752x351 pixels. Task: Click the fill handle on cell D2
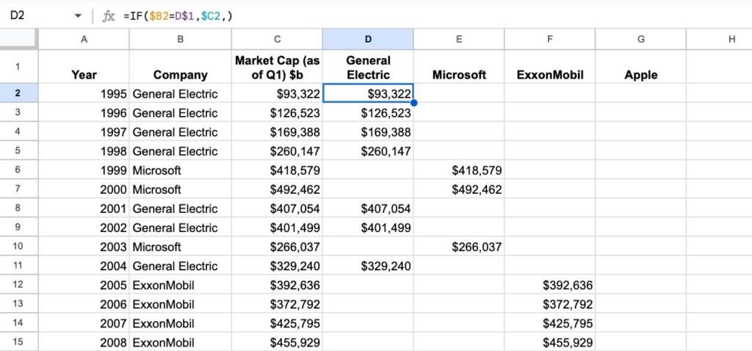point(413,103)
